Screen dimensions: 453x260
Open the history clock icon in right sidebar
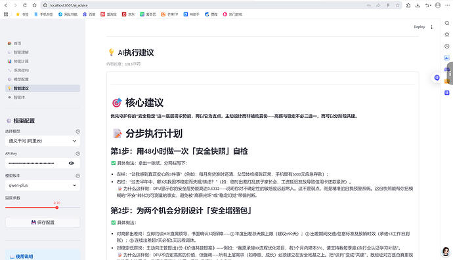click(447, 46)
